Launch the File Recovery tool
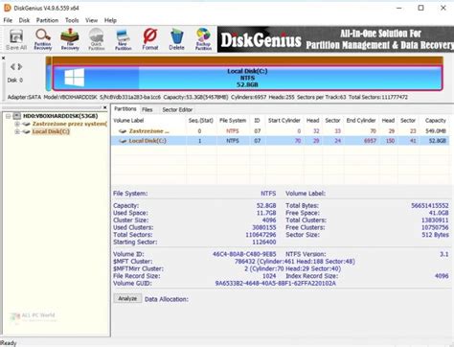 70,39
